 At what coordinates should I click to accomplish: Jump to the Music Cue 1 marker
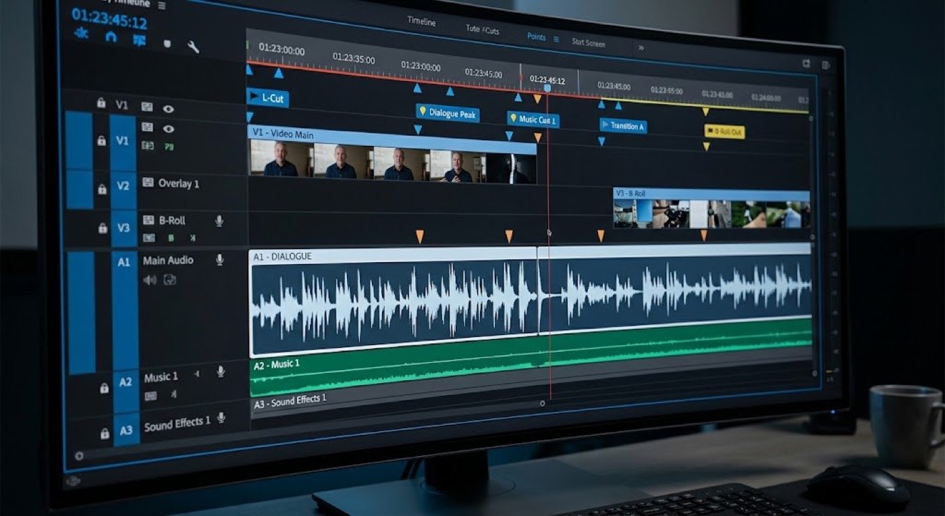coord(533,120)
